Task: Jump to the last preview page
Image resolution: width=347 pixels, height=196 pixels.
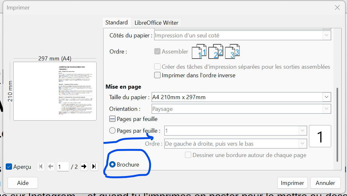Action: click(94, 167)
